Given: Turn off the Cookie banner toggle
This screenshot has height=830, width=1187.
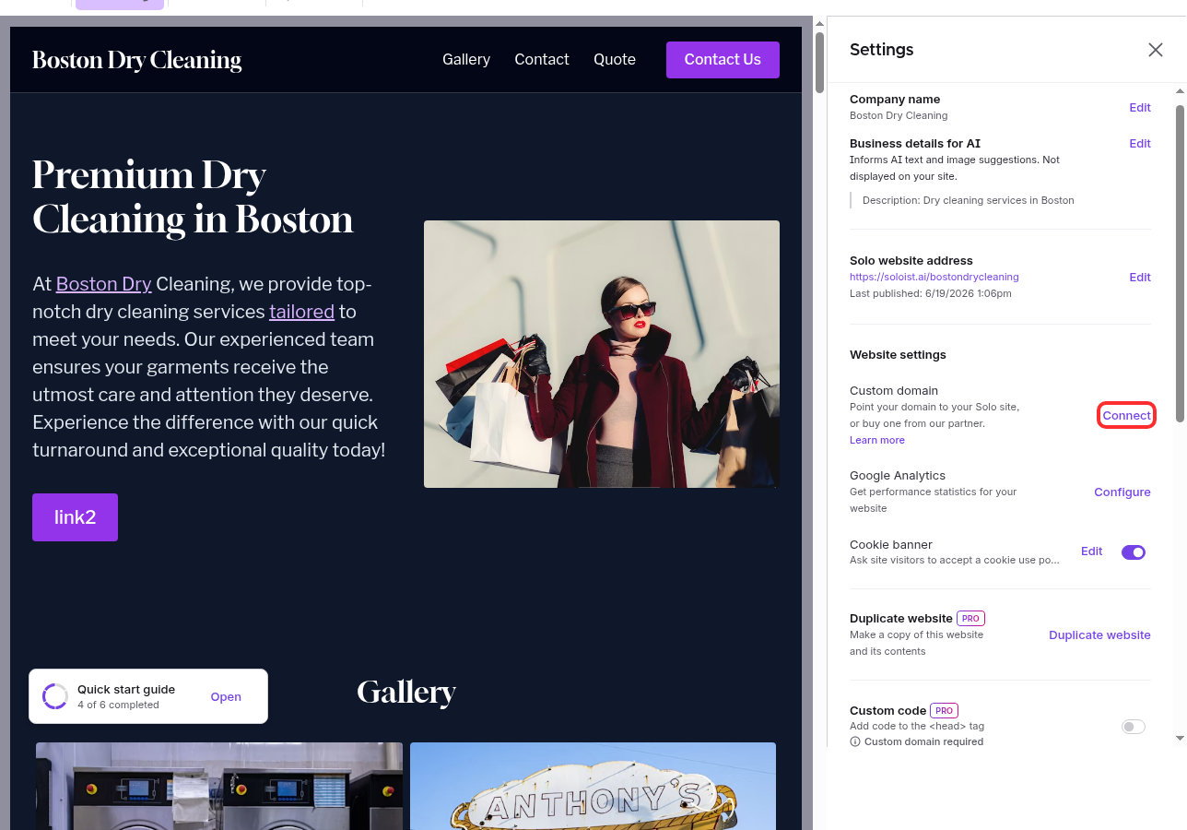Looking at the screenshot, I should coord(1134,552).
